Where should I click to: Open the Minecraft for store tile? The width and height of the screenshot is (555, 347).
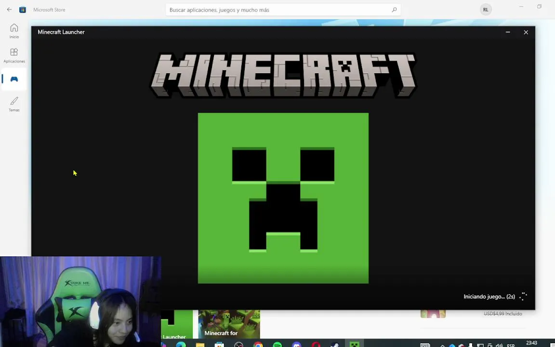coord(229,324)
